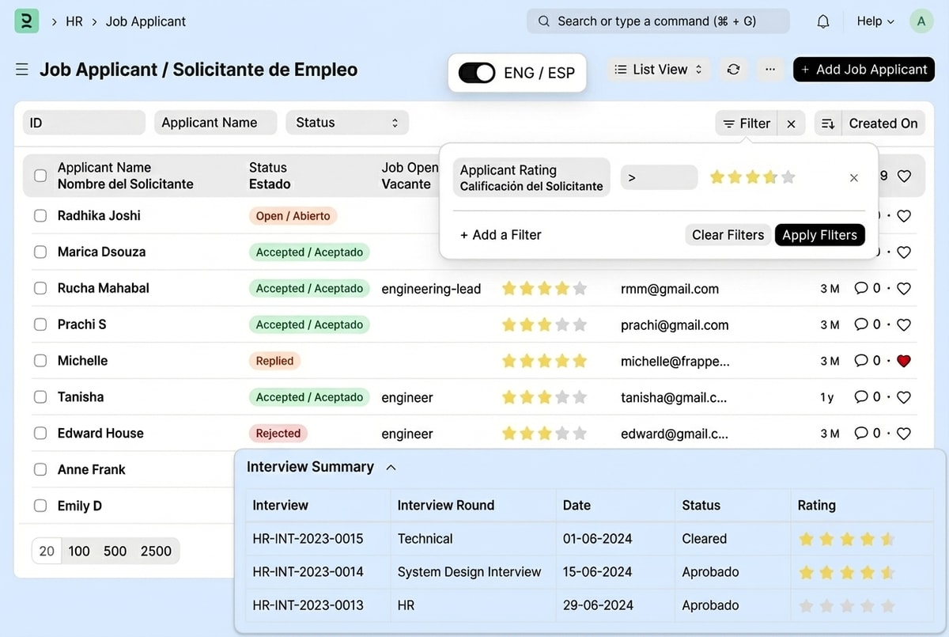
Task: Click the red heart on Michelle's row
Action: pos(904,361)
